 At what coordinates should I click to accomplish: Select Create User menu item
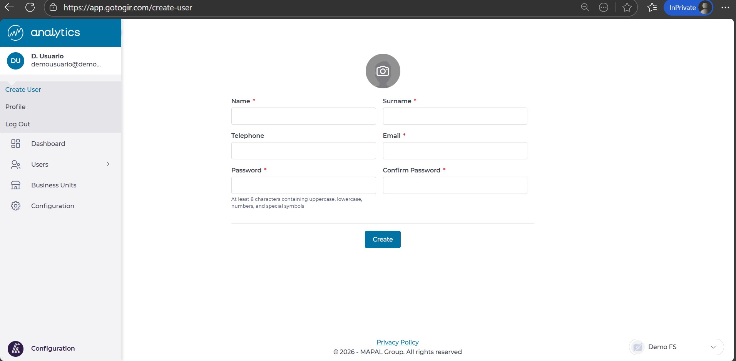(23, 89)
